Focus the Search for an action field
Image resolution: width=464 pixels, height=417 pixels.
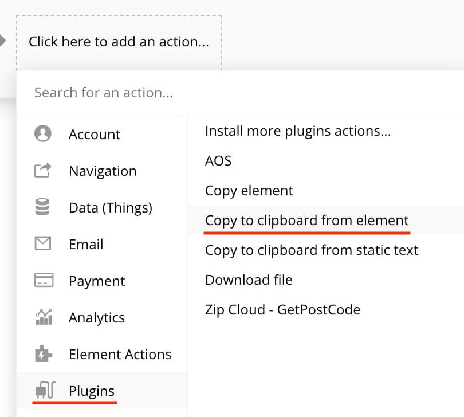pos(240,93)
